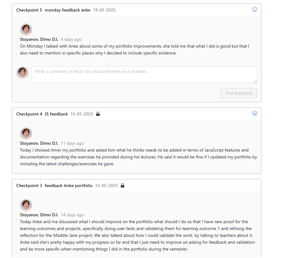This screenshot has height=258, width=282.
Task: Click the teacher summary input field
Action: (144, 75)
